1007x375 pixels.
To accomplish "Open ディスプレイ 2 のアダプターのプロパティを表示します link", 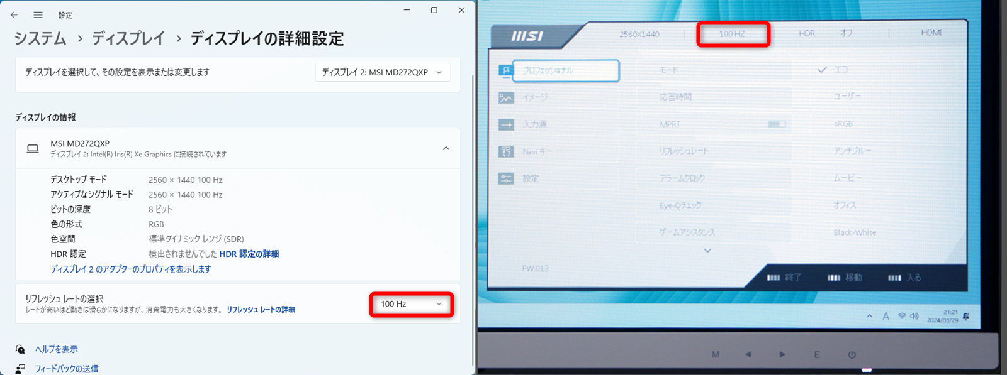I will pyautogui.click(x=131, y=269).
